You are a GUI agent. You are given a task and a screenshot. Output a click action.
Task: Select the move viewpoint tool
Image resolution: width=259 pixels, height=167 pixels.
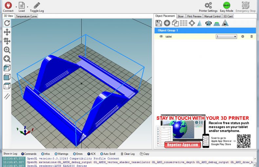coord(7,32)
